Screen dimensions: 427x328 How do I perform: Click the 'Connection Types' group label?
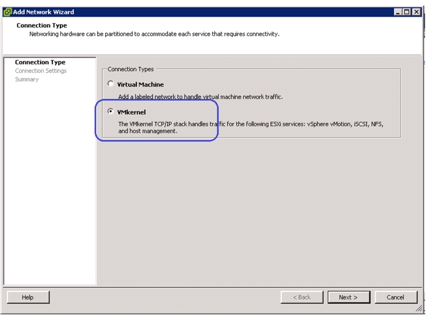[x=130, y=69]
